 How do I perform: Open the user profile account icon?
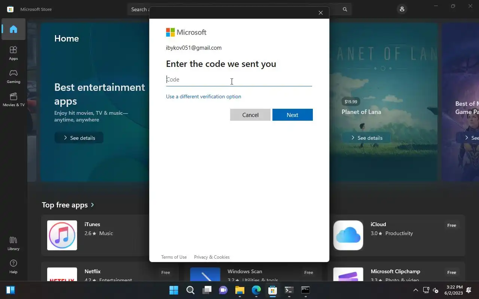(x=402, y=9)
